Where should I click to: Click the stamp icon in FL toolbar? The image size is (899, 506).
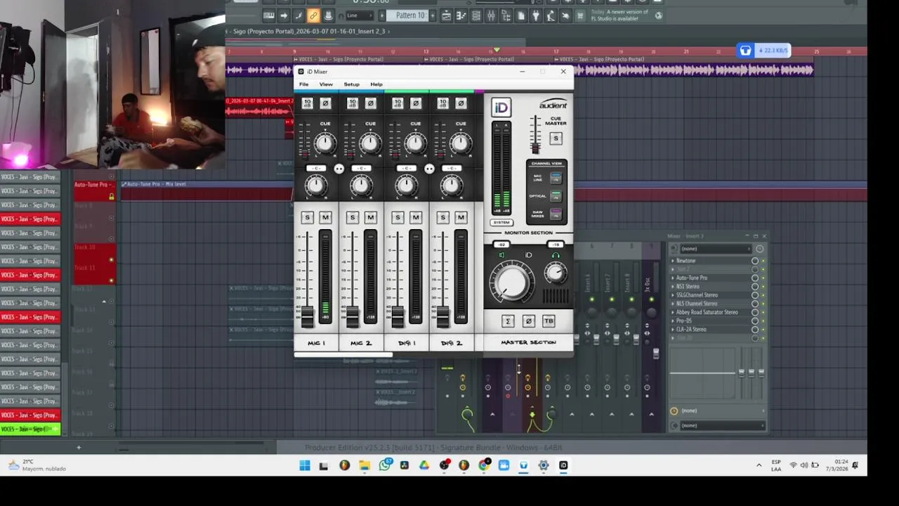tap(328, 15)
